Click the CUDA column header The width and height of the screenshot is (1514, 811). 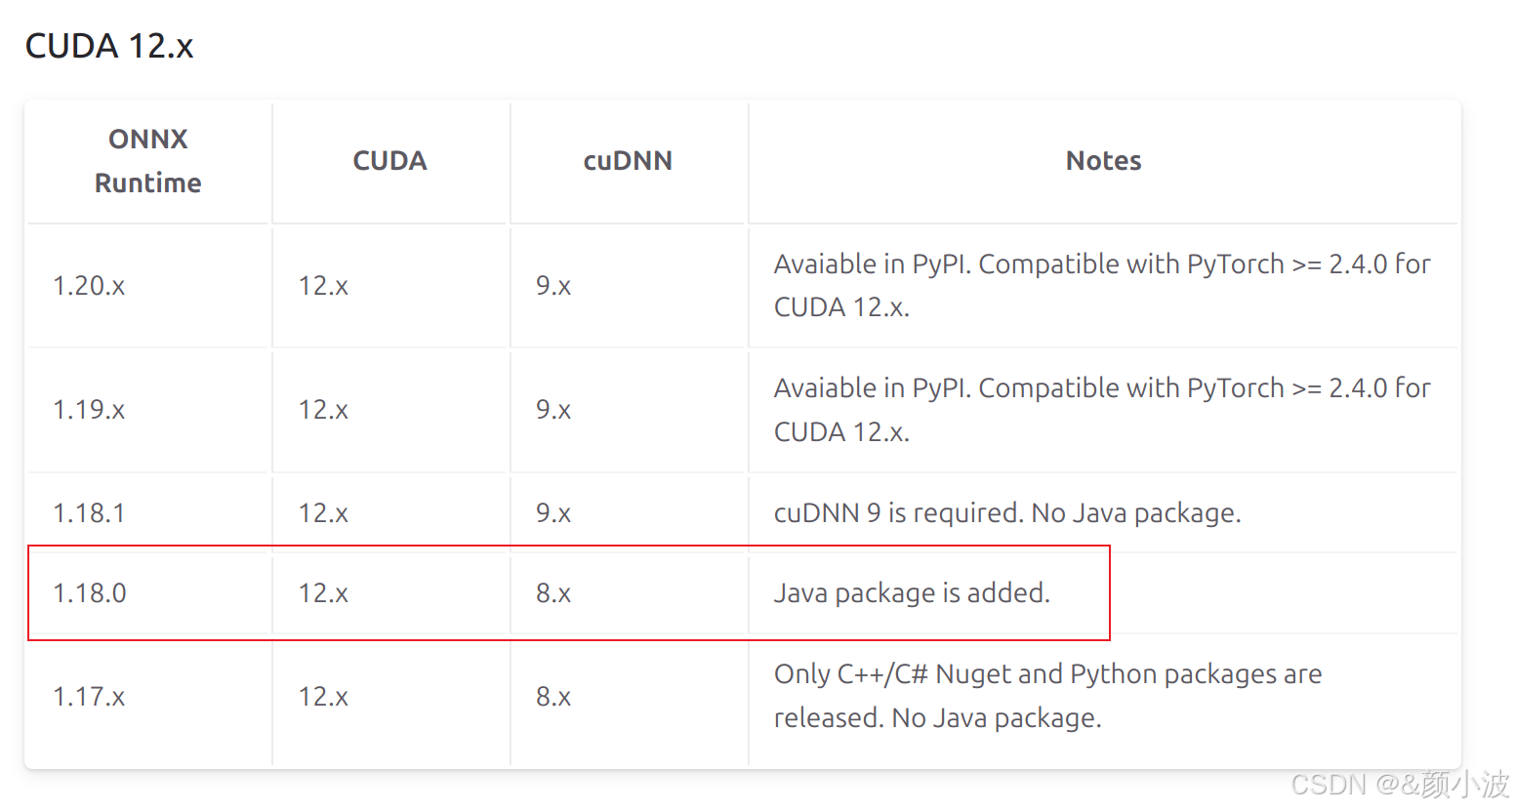tap(389, 160)
